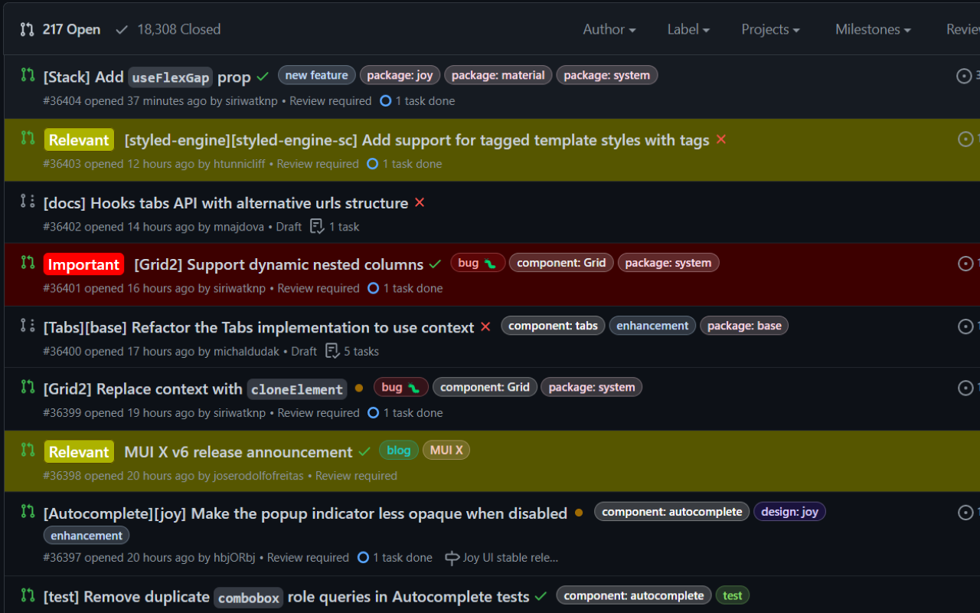980x613 pixels.
Task: Click the PR icon for Grid2 dynamic nested columns
Action: (x=28, y=262)
